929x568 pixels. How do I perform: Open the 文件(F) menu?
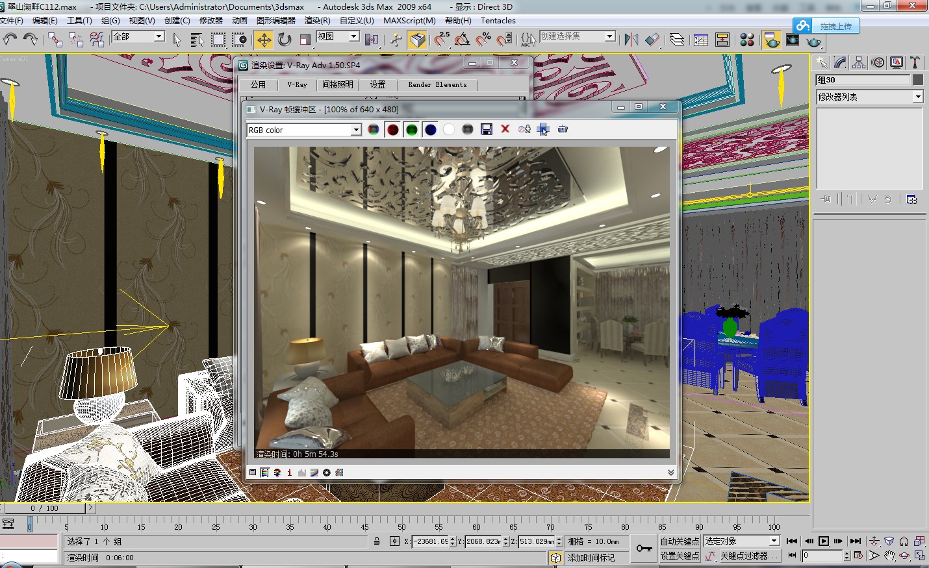pos(12,21)
